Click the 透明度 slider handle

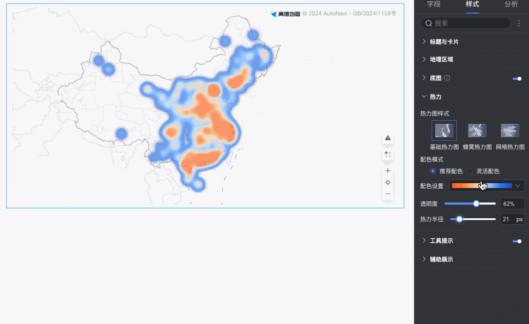click(x=476, y=204)
